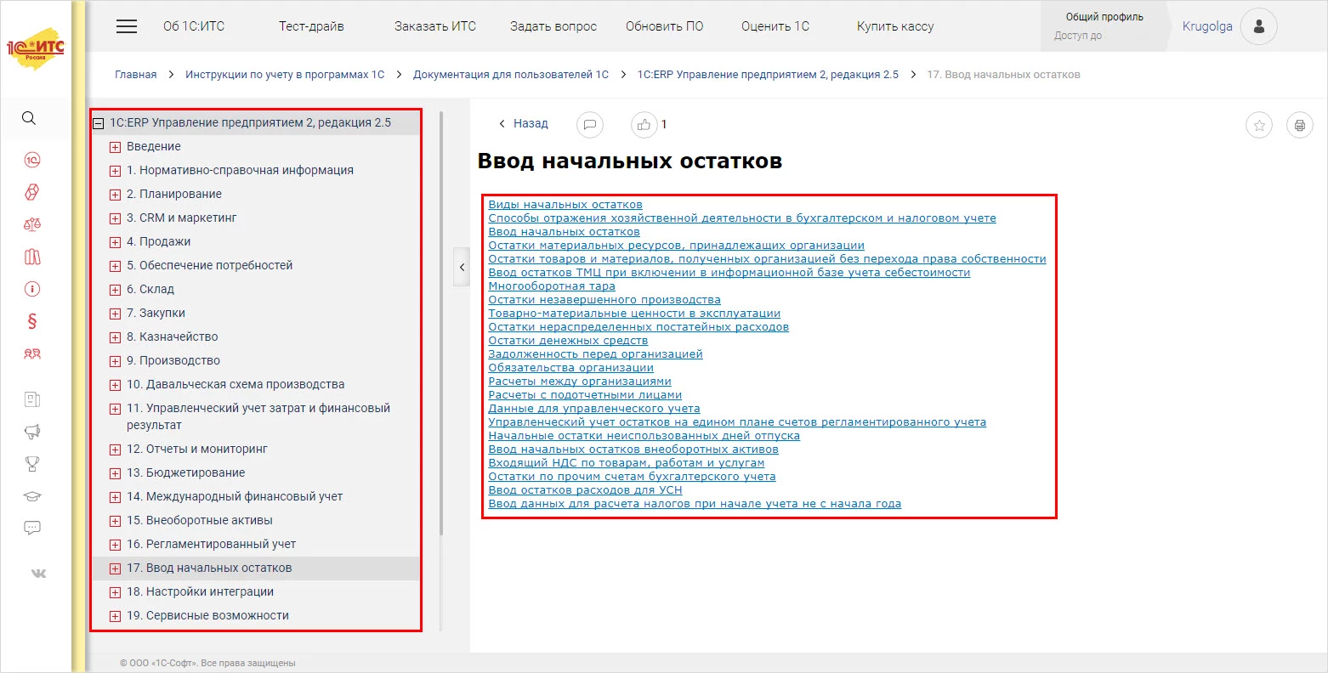Collapse the left tree panel arrow

click(x=462, y=267)
